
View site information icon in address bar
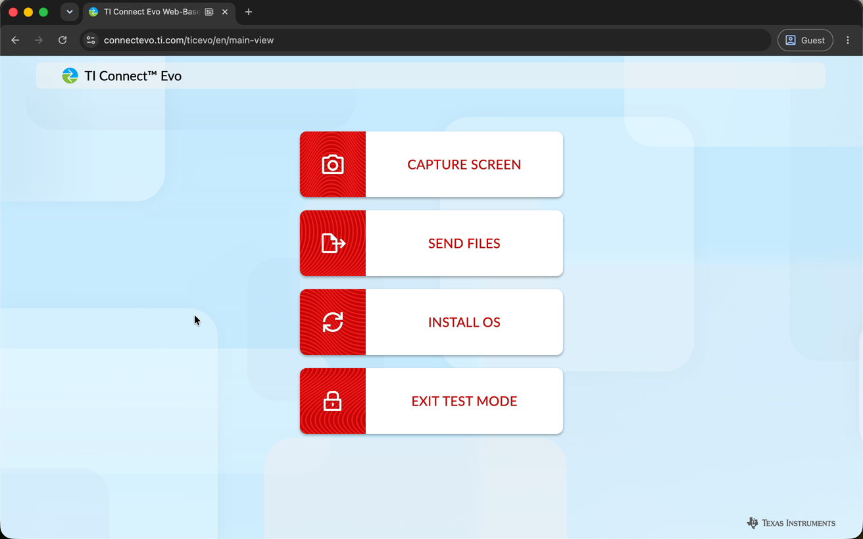point(91,40)
